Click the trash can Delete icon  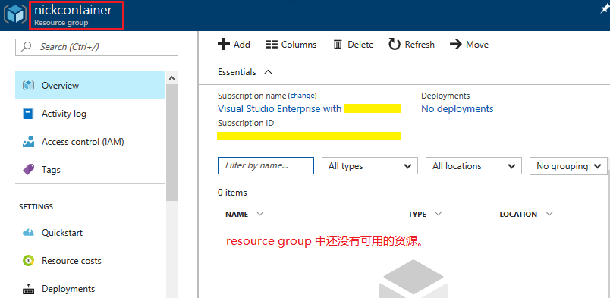pyautogui.click(x=338, y=44)
